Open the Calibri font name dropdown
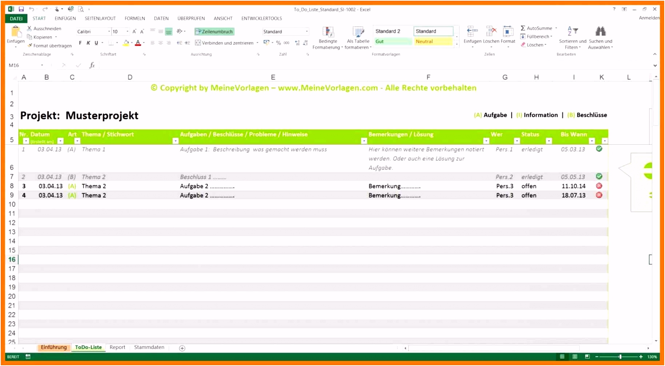 pyautogui.click(x=109, y=31)
